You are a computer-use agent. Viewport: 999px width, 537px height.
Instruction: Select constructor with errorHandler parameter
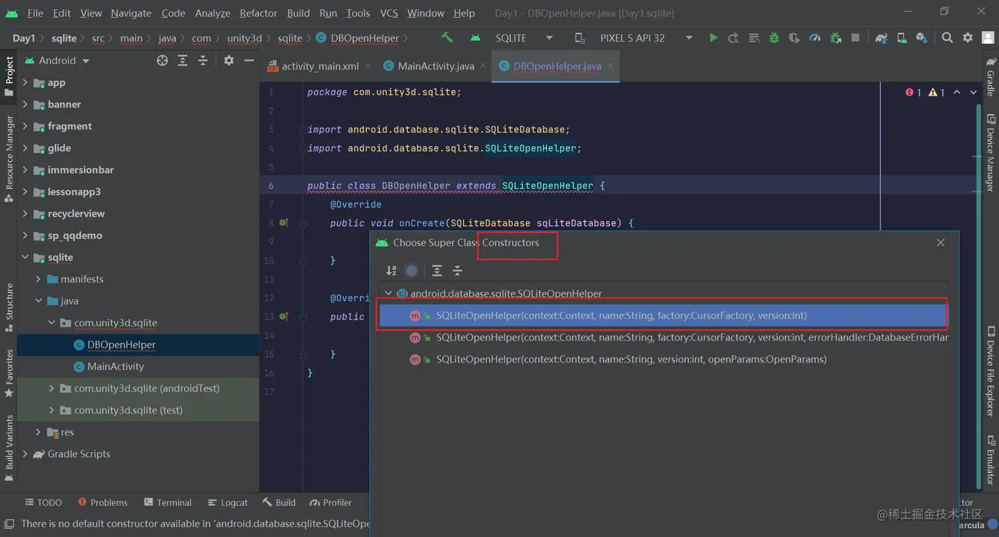[664, 338]
